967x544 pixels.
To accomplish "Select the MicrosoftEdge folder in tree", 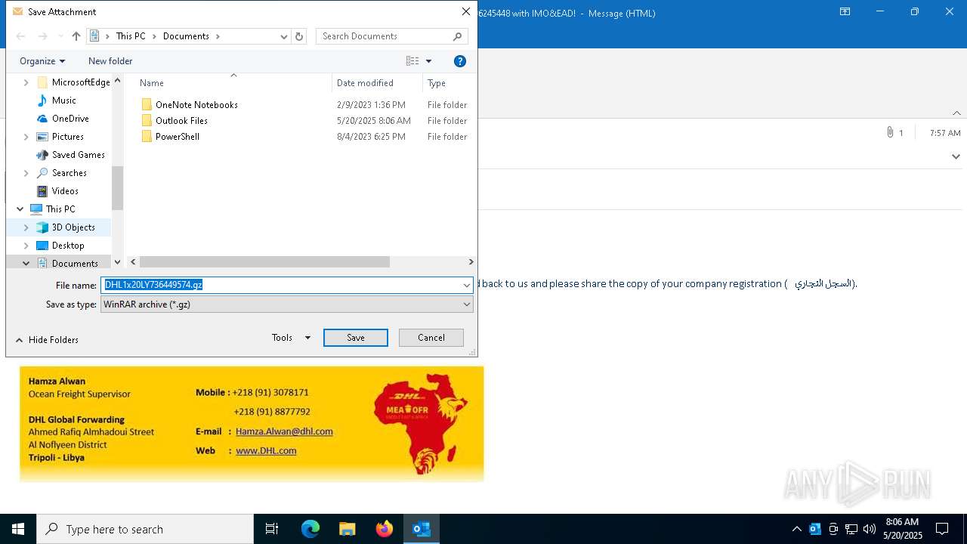I will pyautogui.click(x=73, y=82).
